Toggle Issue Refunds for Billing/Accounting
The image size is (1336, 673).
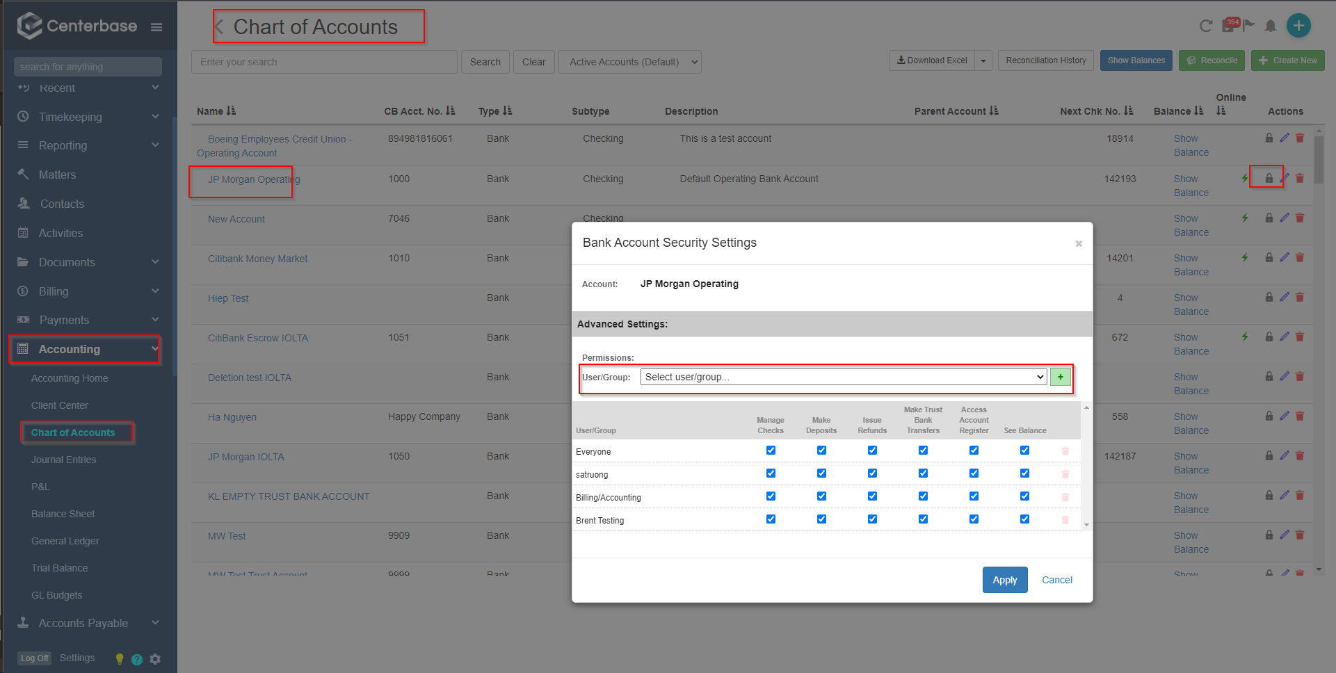(x=872, y=496)
